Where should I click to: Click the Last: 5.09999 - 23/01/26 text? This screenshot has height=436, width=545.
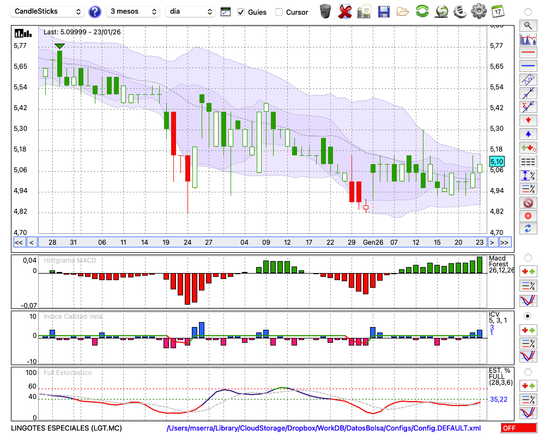pyautogui.click(x=82, y=32)
